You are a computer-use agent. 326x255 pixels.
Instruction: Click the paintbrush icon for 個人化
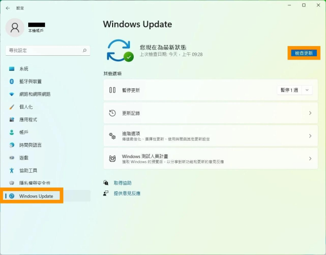click(x=12, y=107)
